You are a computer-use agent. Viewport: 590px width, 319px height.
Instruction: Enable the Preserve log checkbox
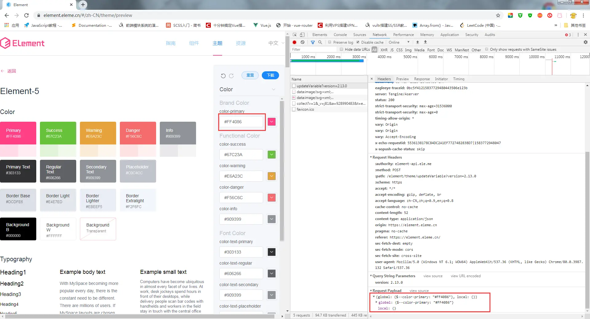[x=329, y=42]
